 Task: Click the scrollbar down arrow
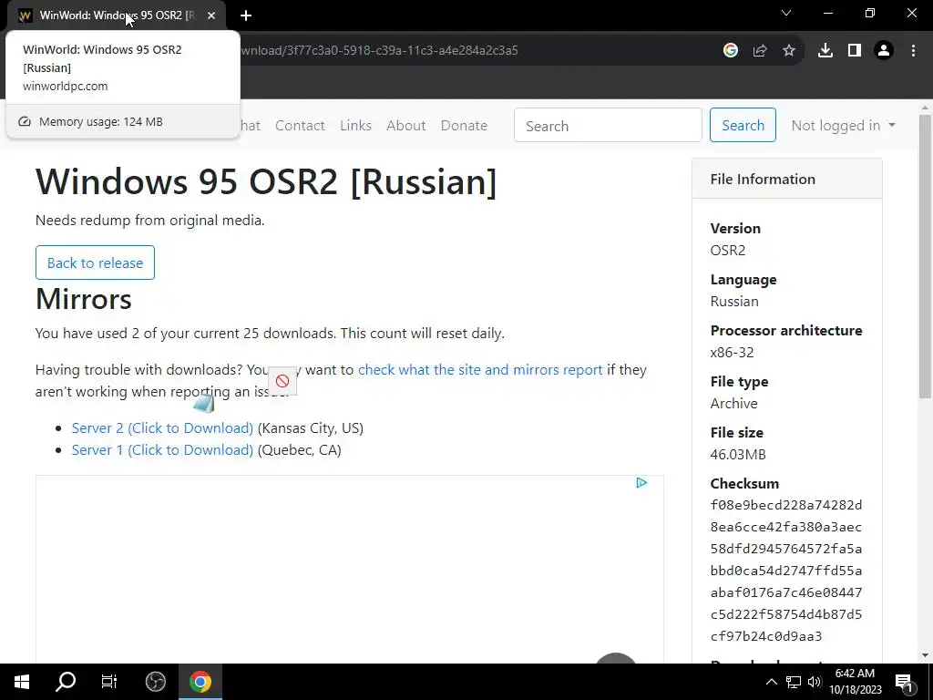925,655
